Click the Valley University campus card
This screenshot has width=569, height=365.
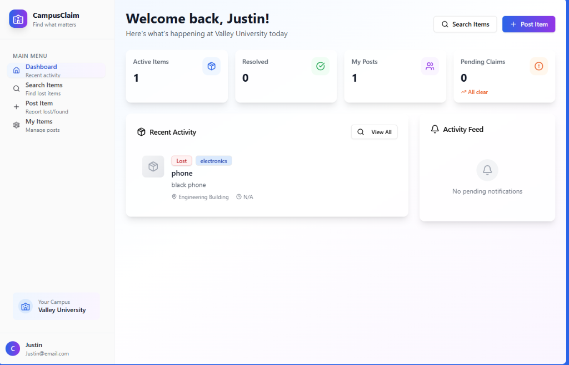[56, 306]
